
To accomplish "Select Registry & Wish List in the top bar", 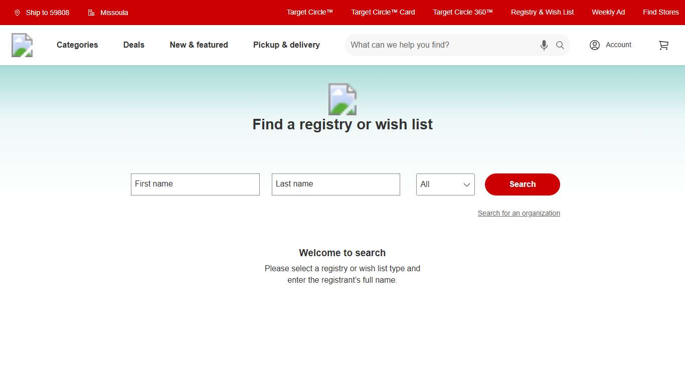I will [x=542, y=12].
